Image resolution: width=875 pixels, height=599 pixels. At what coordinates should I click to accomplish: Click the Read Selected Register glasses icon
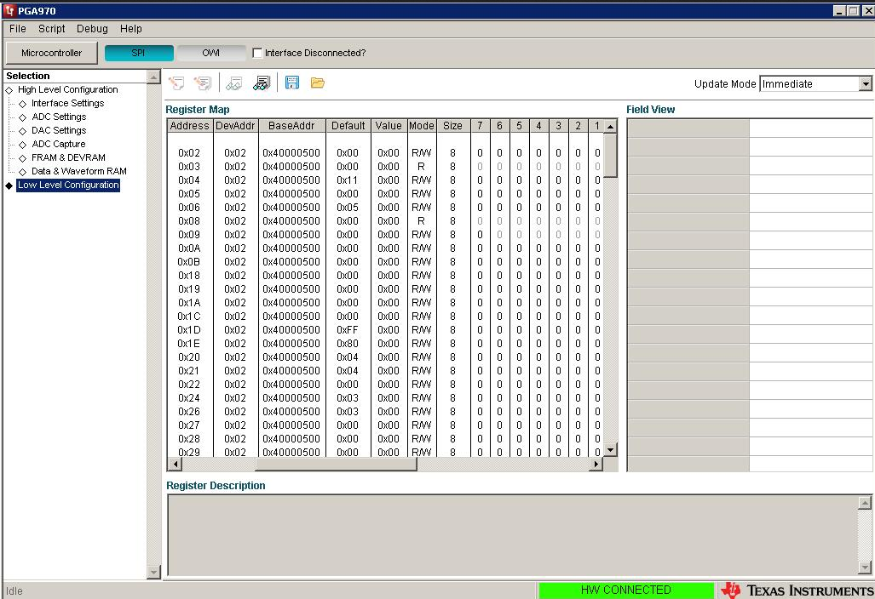[x=233, y=83]
